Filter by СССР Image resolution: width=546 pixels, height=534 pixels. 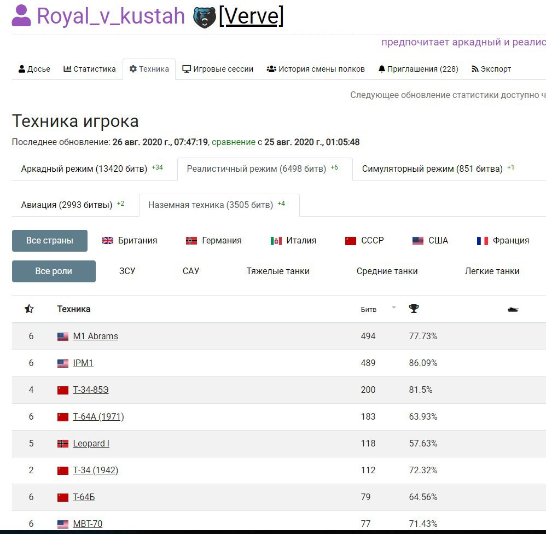[x=364, y=241]
